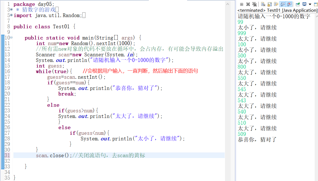Click the main method signature line
The image size is (318, 181).
(83, 38)
